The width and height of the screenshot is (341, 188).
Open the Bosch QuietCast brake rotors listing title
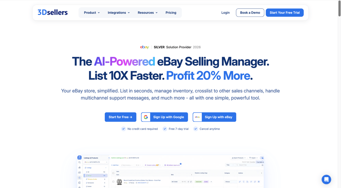[142, 180]
